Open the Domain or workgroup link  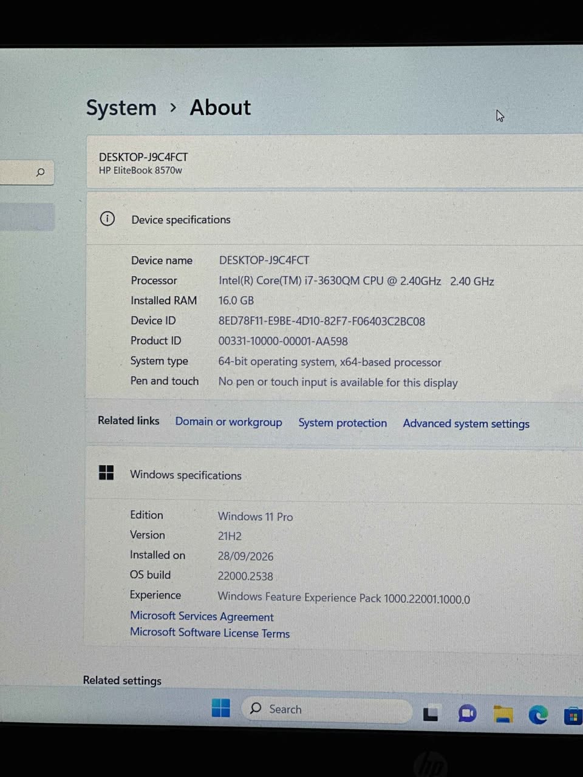pos(228,422)
